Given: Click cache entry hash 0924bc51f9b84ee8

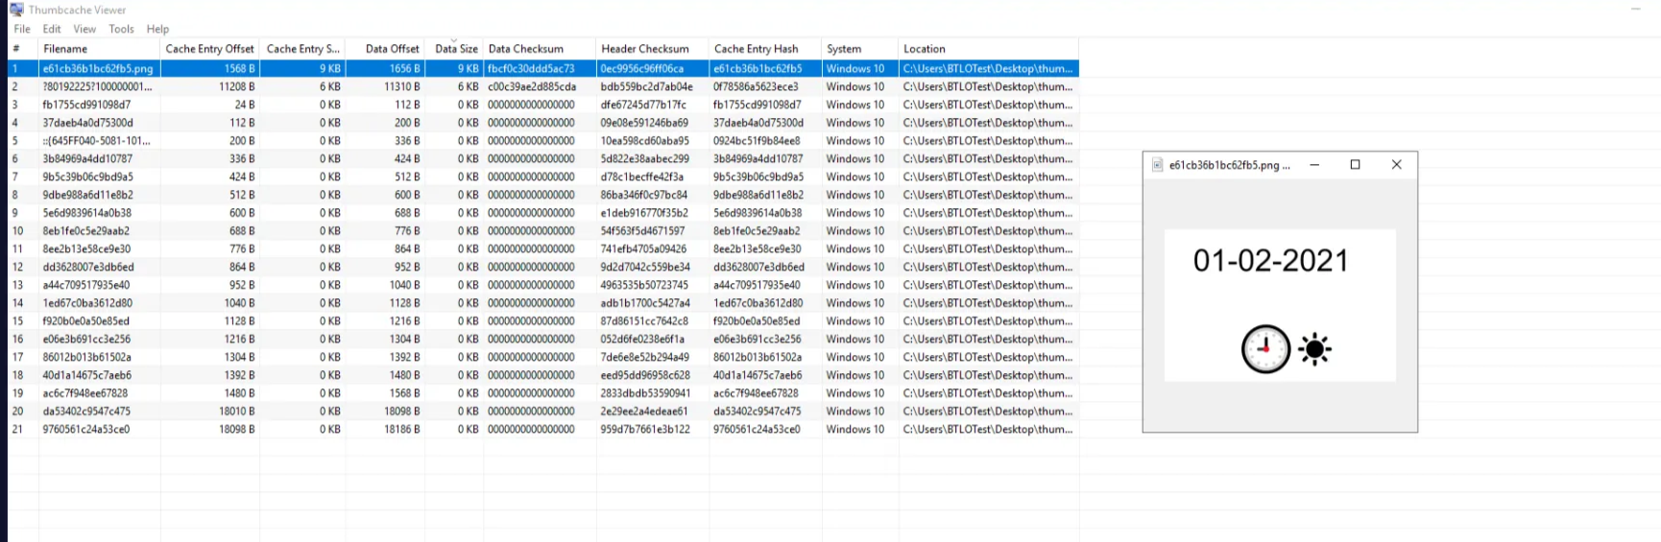Looking at the screenshot, I should pyautogui.click(x=757, y=141).
